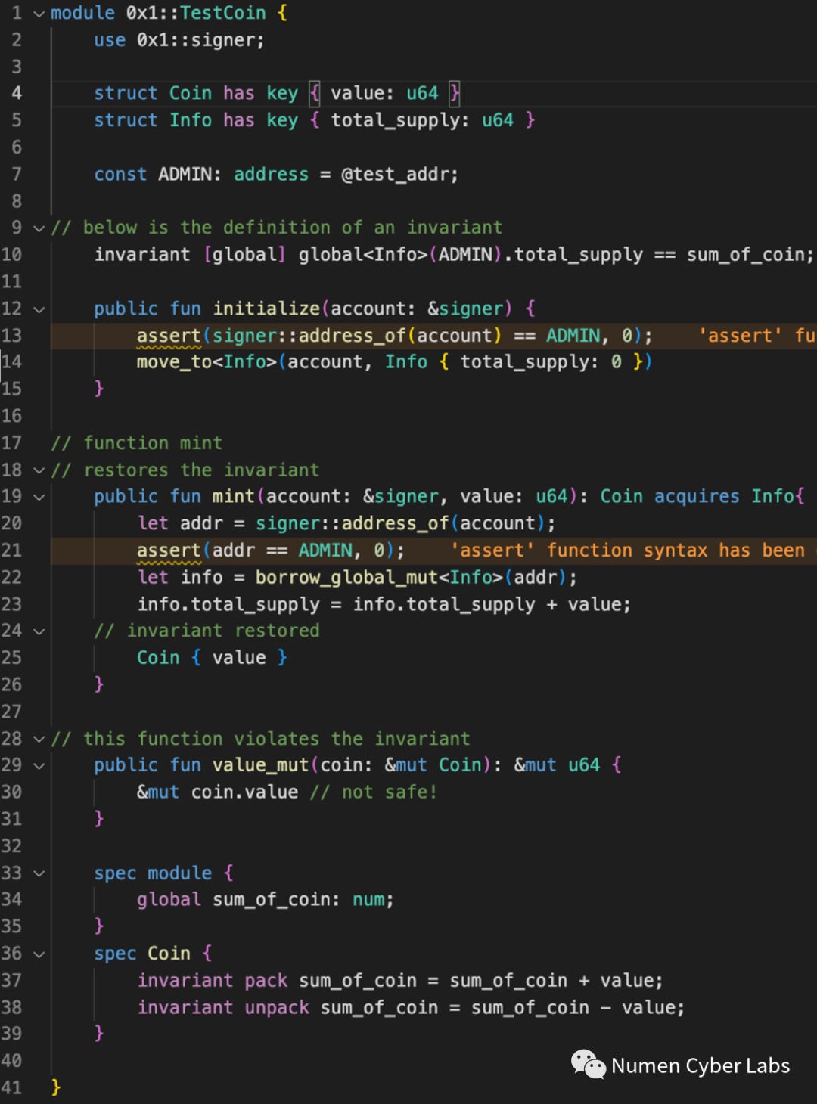The image size is (817, 1104).
Task: Click 'pack' keyword on line 37
Action: pos(266,981)
